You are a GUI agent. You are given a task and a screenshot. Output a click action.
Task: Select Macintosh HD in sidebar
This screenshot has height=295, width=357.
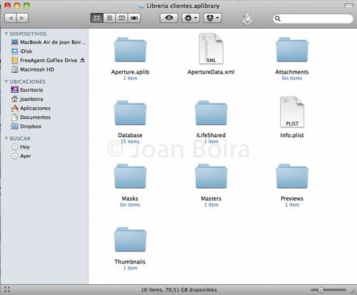[x=33, y=69]
